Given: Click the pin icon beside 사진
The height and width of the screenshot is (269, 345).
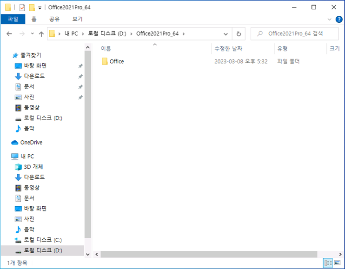Looking at the screenshot, I should point(80,97).
